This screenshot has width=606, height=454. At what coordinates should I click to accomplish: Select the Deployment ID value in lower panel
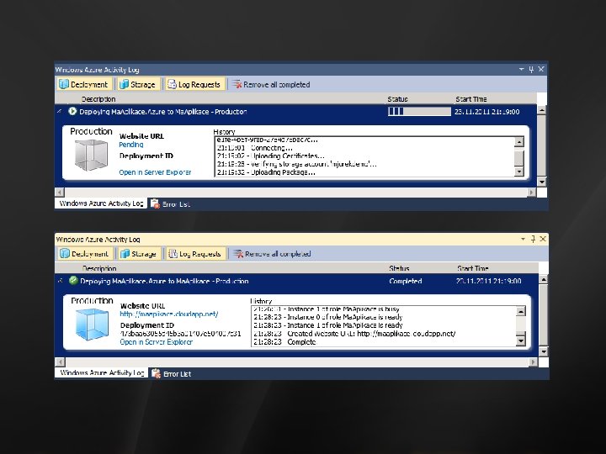[180, 334]
